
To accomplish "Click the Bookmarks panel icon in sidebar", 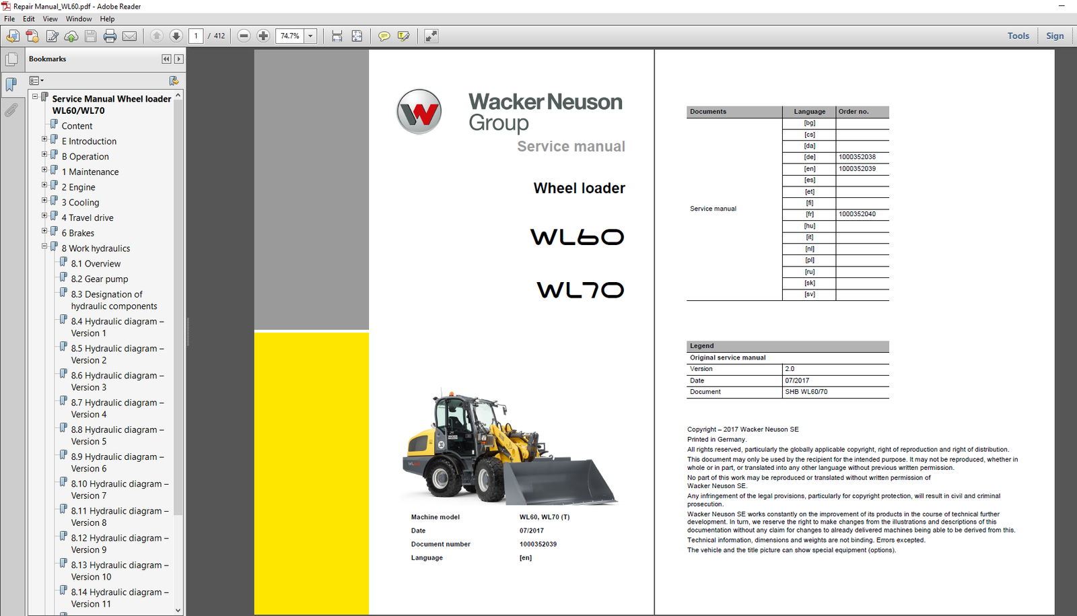I will click(11, 84).
